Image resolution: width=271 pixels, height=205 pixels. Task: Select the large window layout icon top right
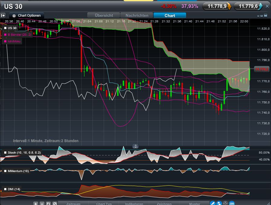click(266, 15)
